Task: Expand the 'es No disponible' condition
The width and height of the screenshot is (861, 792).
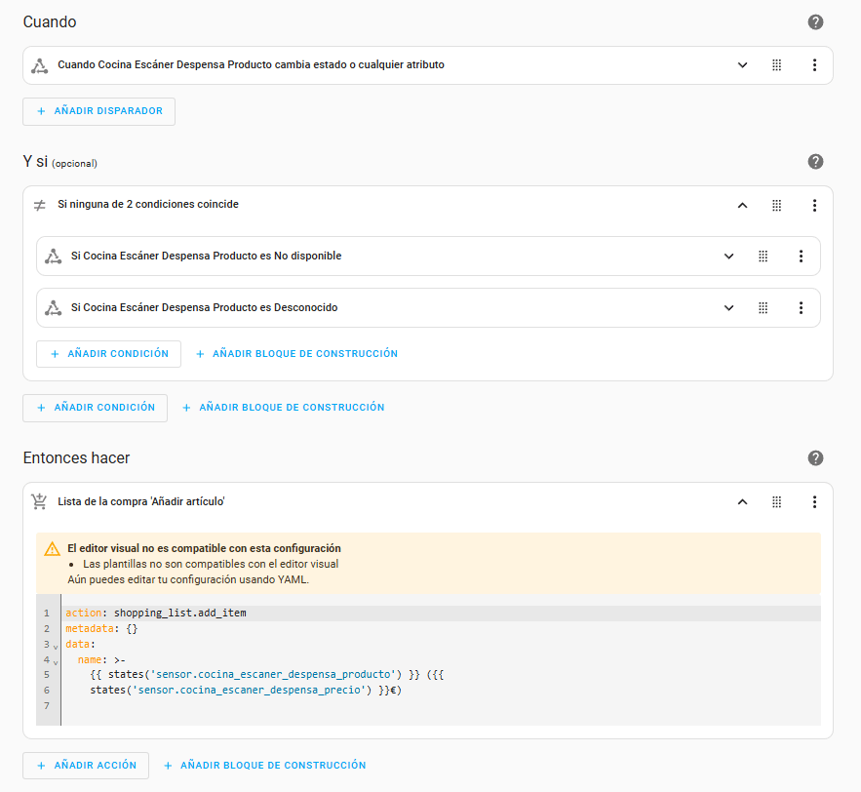Action: (728, 257)
